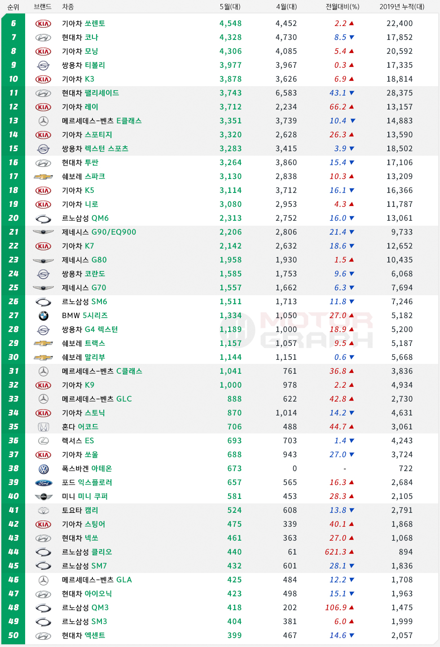This screenshot has width=440, height=647.
Task: Sort by the 5월(대) column header
Action: click(x=230, y=7)
